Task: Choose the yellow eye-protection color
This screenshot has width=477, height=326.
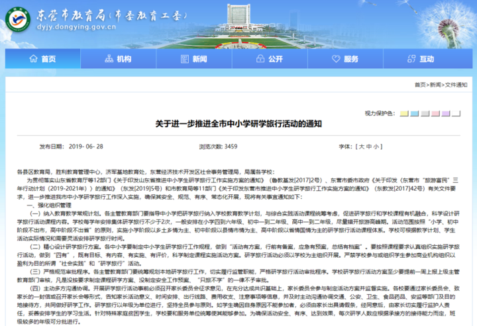Action: click(404, 113)
